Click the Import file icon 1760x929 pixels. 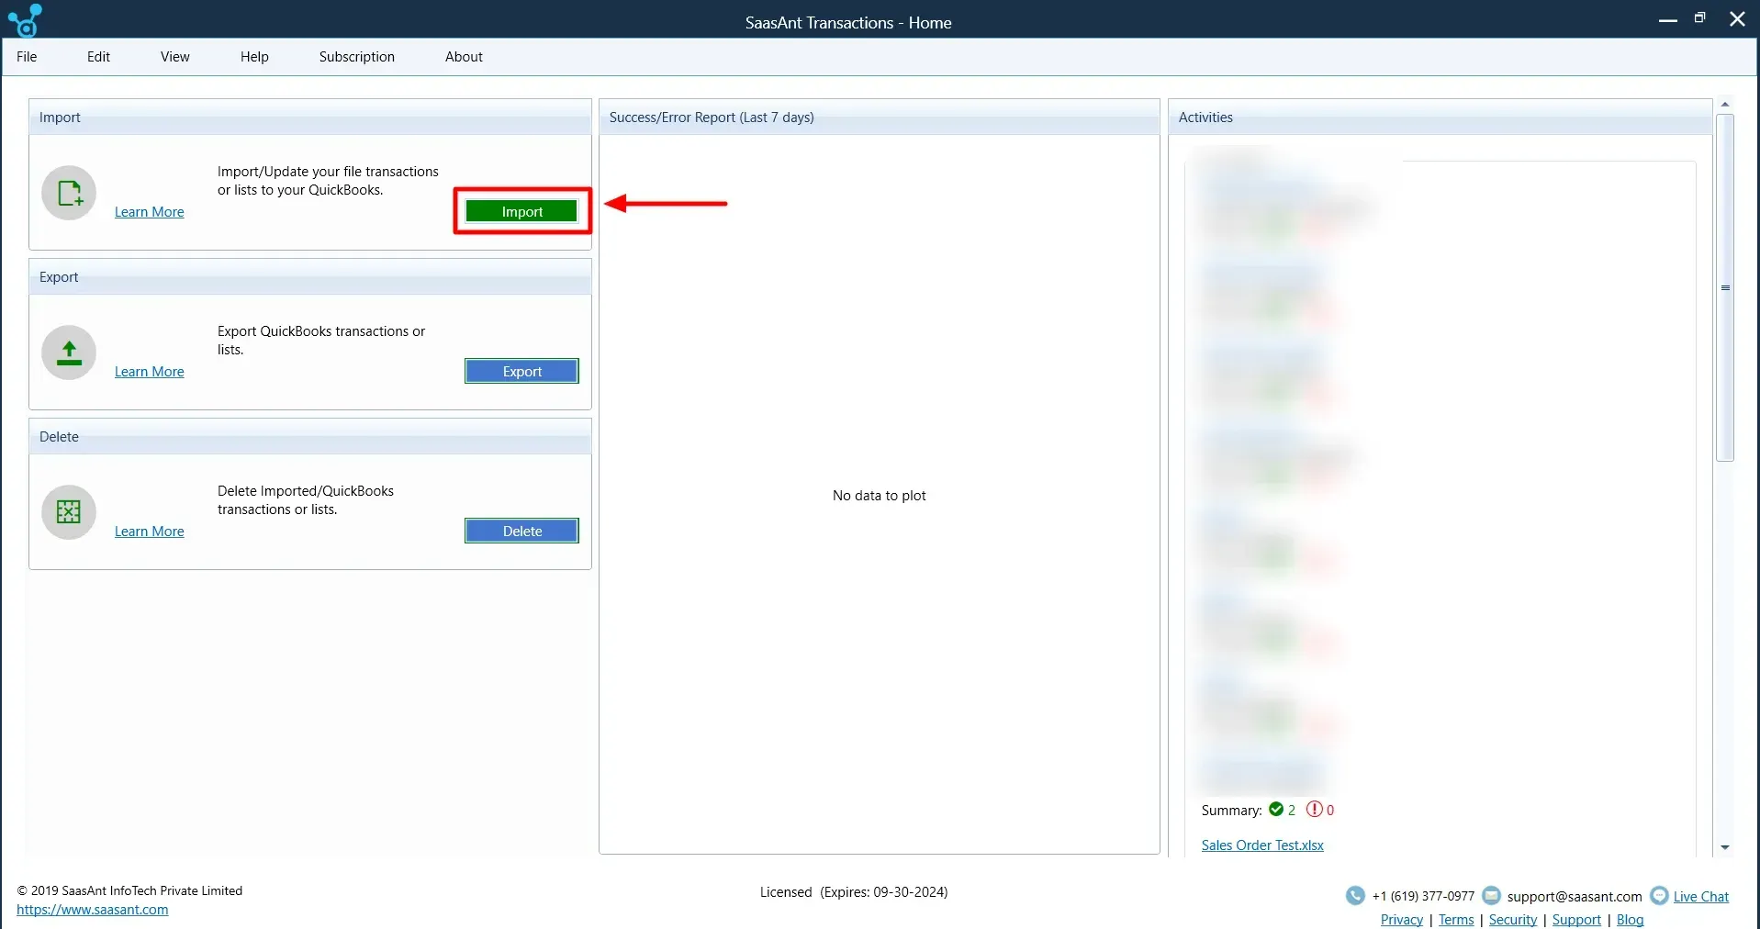click(69, 193)
